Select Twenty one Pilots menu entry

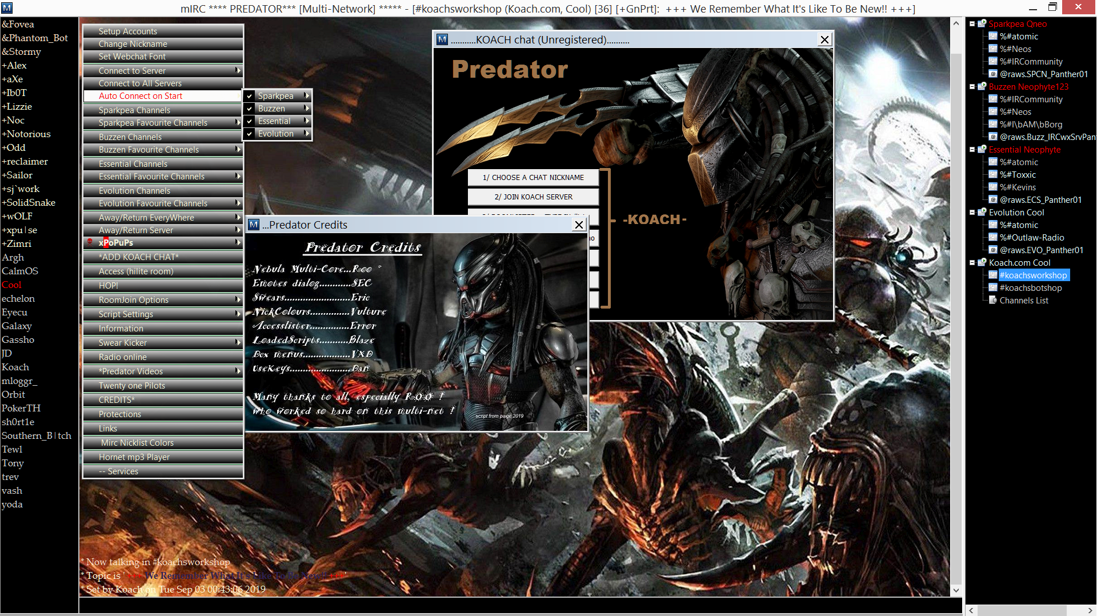[163, 385]
